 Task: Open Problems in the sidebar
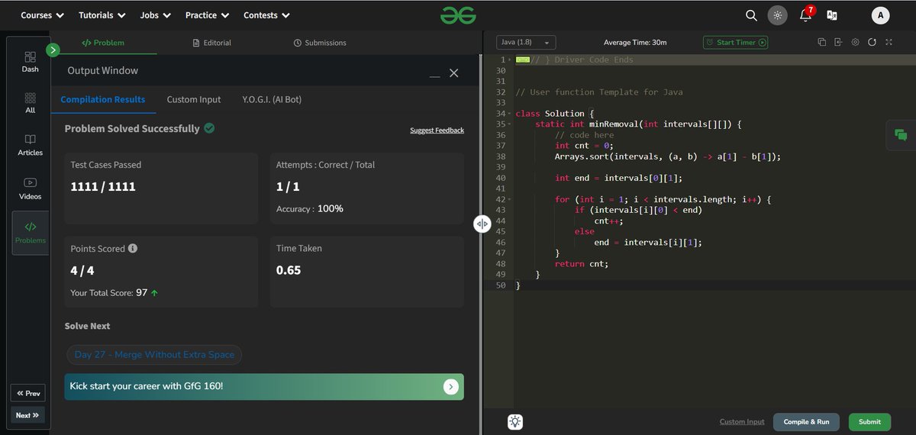pos(31,233)
